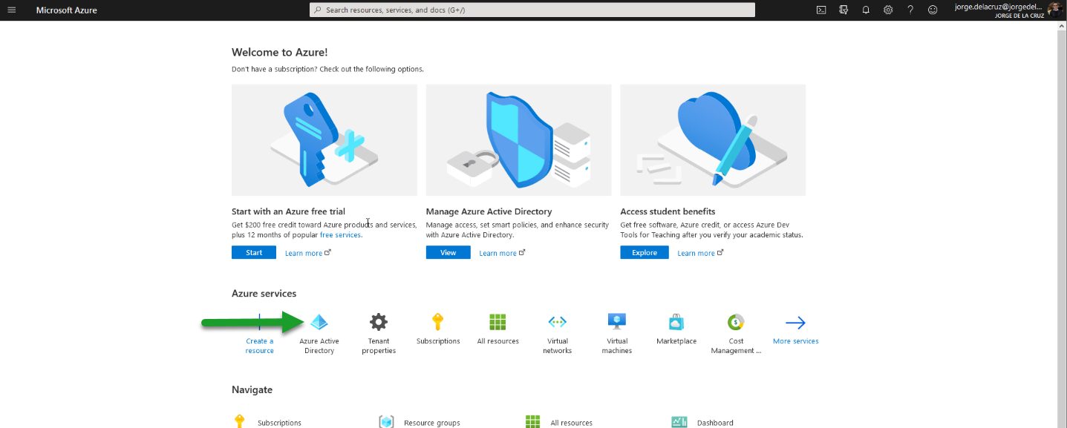The image size is (1067, 428).
Task: Click the jorge.delacruz account name
Action: (x=999, y=7)
